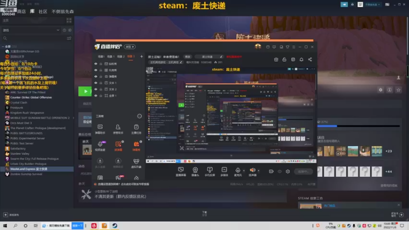Add a multimedia source (多媒体)

(224, 172)
